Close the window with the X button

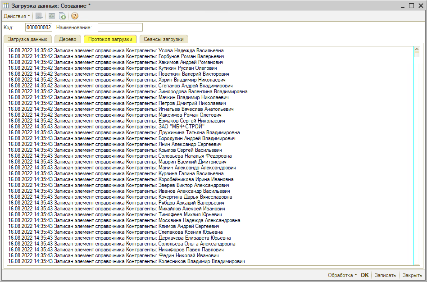click(420, 5)
